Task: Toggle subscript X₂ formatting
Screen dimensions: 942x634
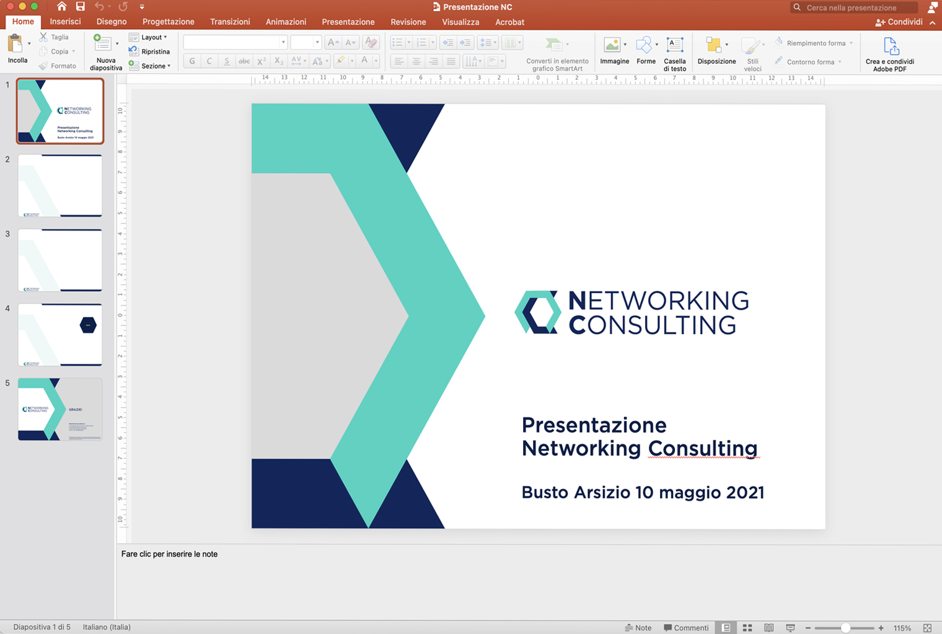Action: click(279, 61)
